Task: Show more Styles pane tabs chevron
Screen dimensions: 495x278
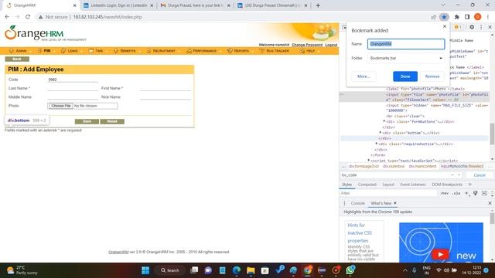Action: tap(469, 185)
